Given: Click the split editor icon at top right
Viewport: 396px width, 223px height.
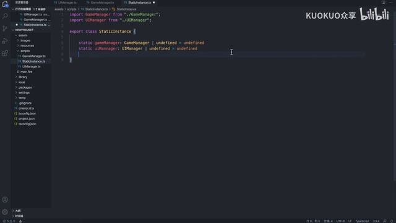Looking at the screenshot, I should 384,2.
